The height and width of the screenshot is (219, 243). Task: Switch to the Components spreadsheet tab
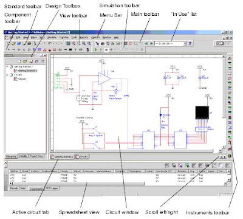click(36, 189)
